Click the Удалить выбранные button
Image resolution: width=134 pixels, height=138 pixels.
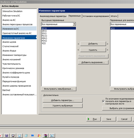(63, 106)
